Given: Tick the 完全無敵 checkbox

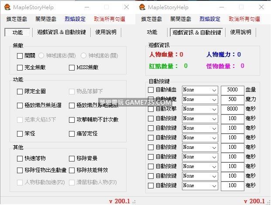Looking at the screenshot, I should [20, 67].
